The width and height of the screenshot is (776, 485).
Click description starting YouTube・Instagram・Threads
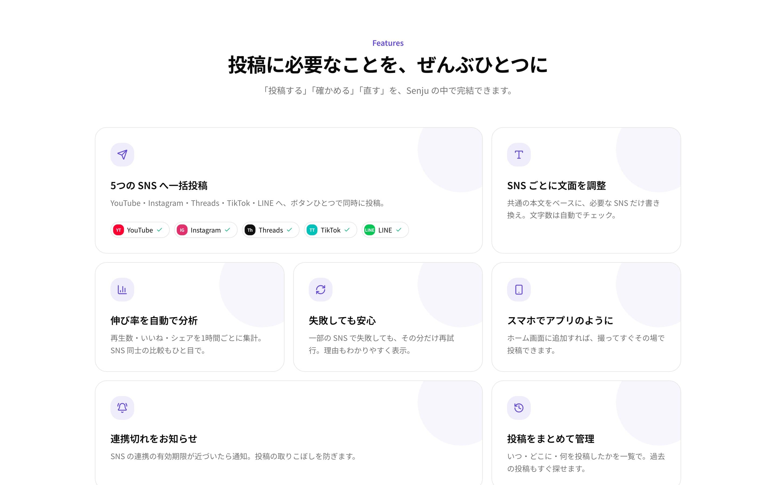click(248, 203)
